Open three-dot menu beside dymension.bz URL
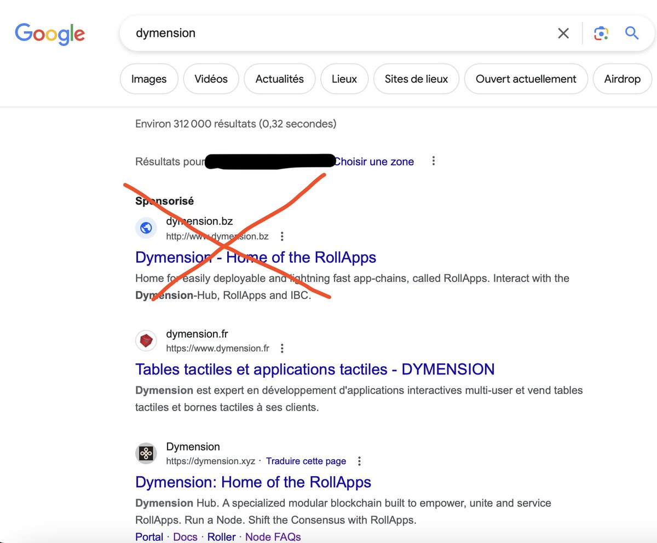The image size is (657, 543). (282, 236)
